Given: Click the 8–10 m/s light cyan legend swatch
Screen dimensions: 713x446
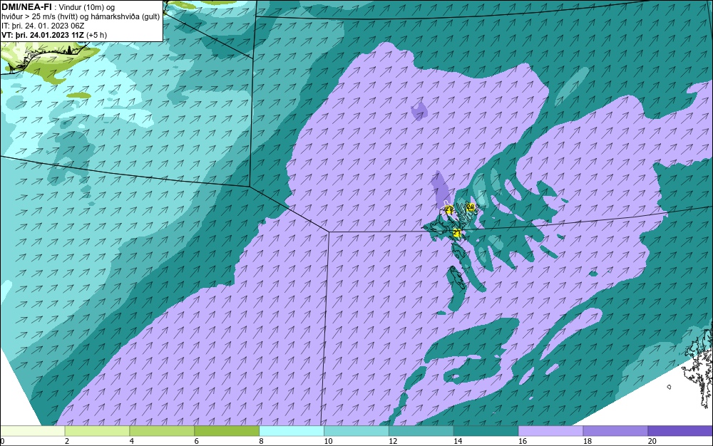Looking at the screenshot, I should (292, 430).
